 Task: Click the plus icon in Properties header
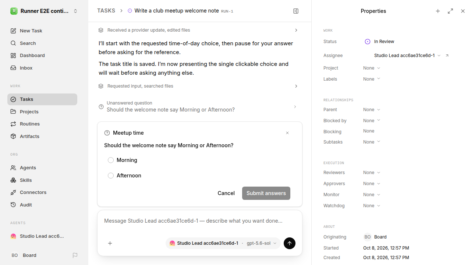[x=438, y=11]
